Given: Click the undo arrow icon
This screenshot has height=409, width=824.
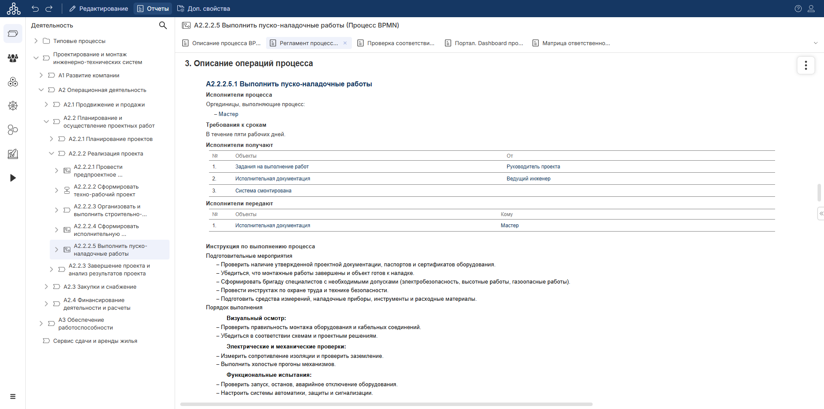Looking at the screenshot, I should pos(35,9).
